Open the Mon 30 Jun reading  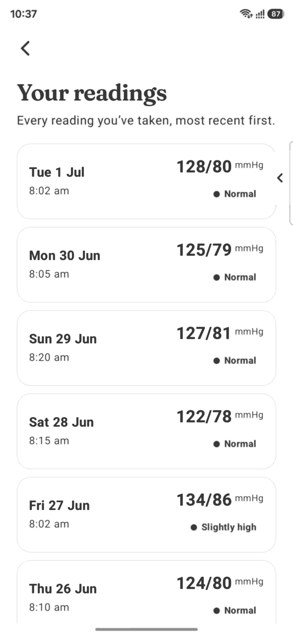pos(146,265)
